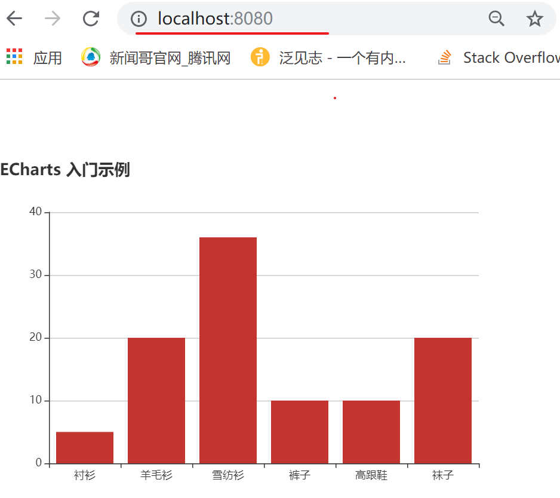Open the site information icon in address bar
Screen dimensions: 560x498
pyautogui.click(x=138, y=19)
